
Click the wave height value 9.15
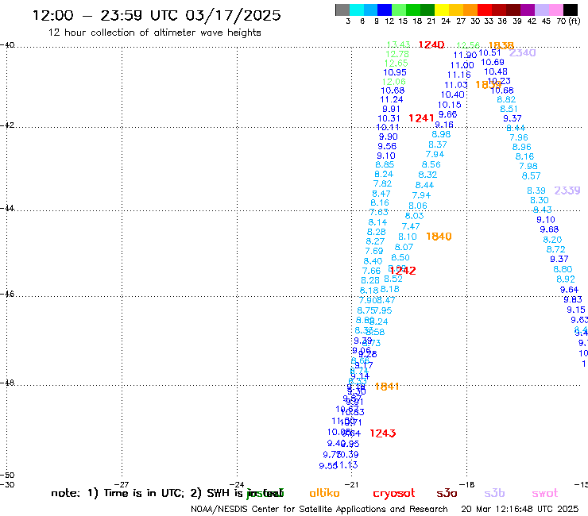(576, 310)
